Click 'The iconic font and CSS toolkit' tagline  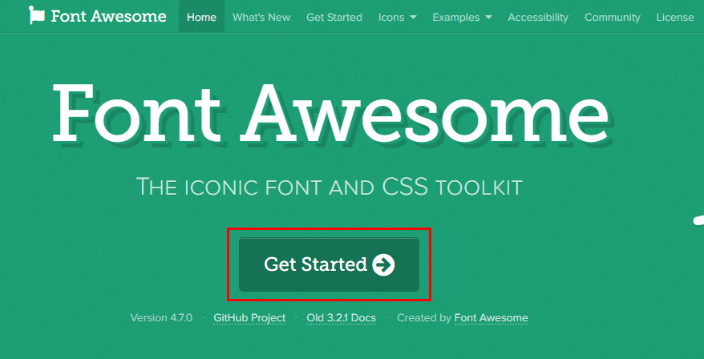[329, 187]
